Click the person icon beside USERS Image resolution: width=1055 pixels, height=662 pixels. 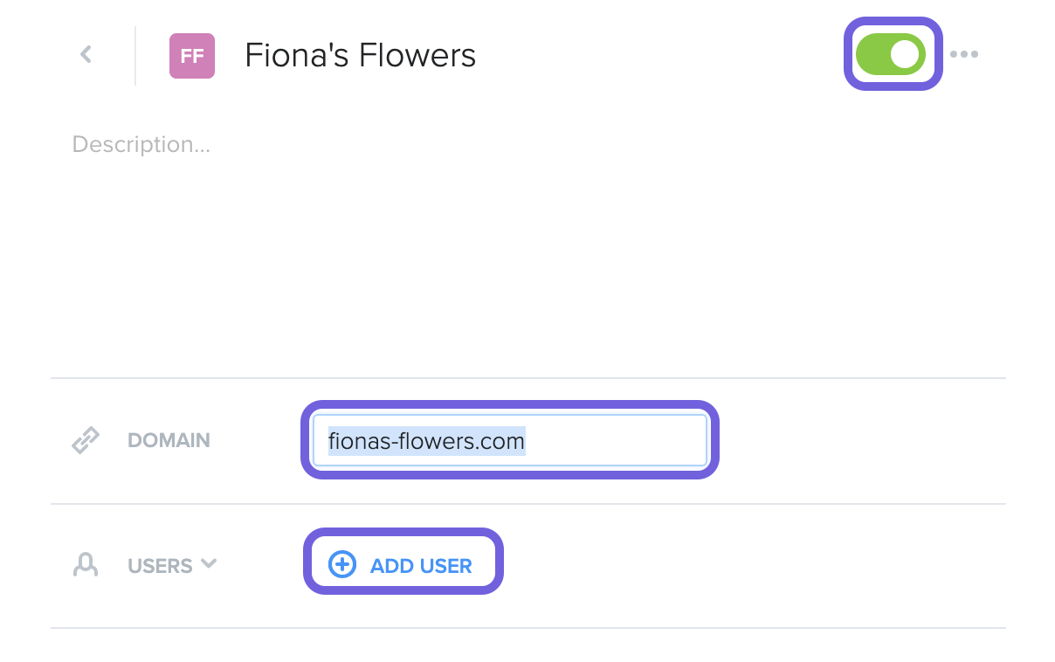pos(85,565)
